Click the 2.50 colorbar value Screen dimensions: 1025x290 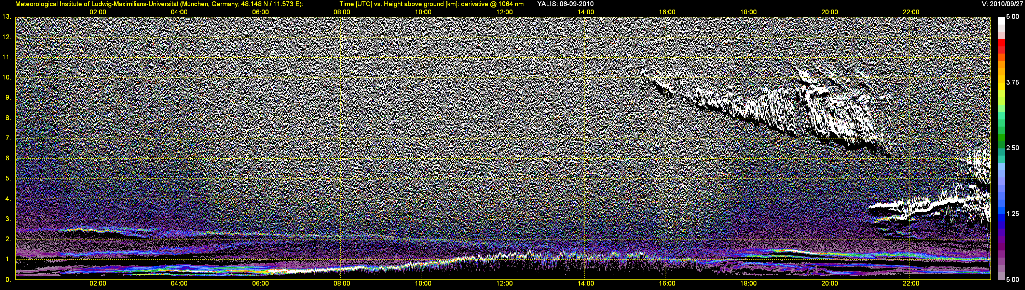click(x=1013, y=148)
